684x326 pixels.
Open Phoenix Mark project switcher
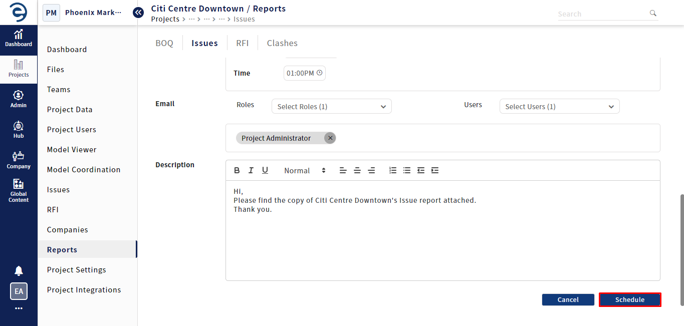[x=83, y=13]
